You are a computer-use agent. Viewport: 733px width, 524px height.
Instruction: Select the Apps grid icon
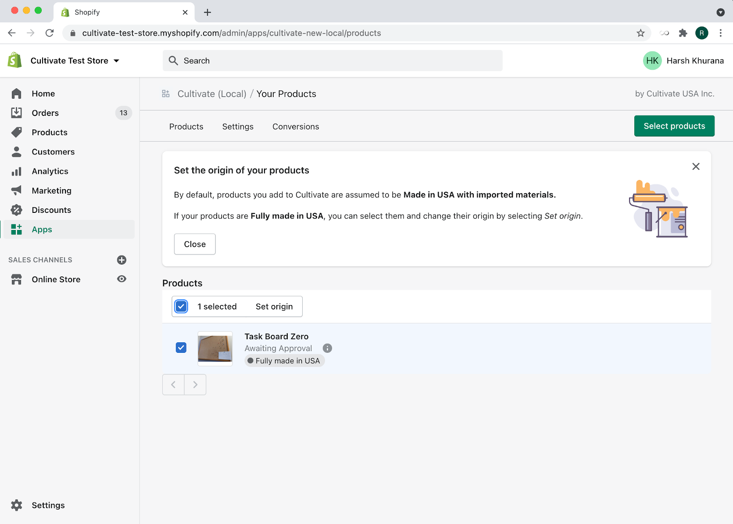(17, 229)
